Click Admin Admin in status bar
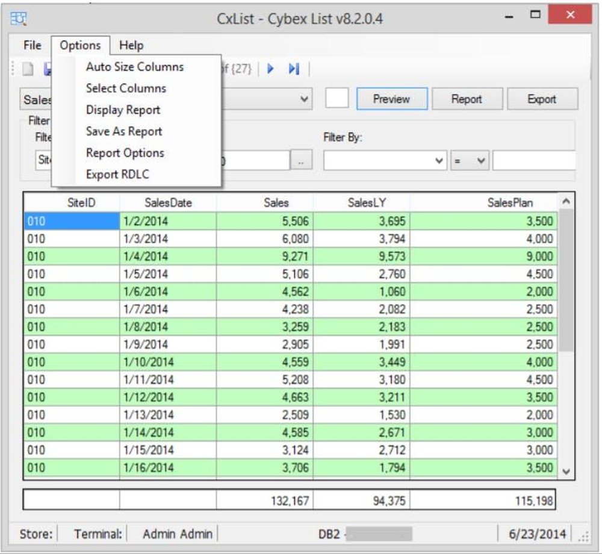This screenshot has height=554, width=602. pyautogui.click(x=178, y=534)
